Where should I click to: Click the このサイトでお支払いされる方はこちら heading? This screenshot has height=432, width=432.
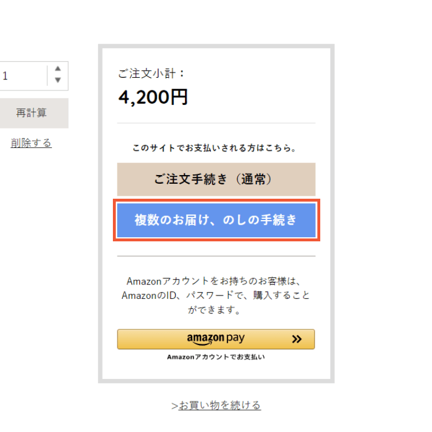216,148
